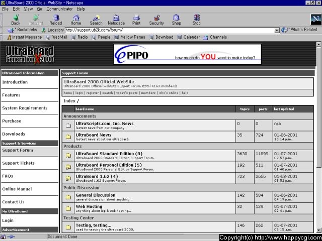Image resolution: width=322 pixels, height=241 pixels.
Task: Click the forum help link
Action: click(185, 93)
